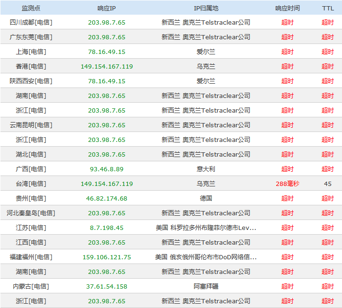Select the 陕西西安[电信] monitor point
Viewport: 342px width, 308px height.
[x=31, y=81]
